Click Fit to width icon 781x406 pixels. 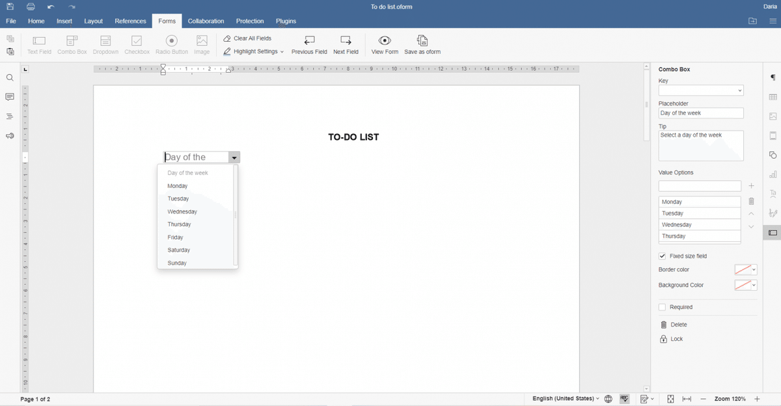pos(687,399)
